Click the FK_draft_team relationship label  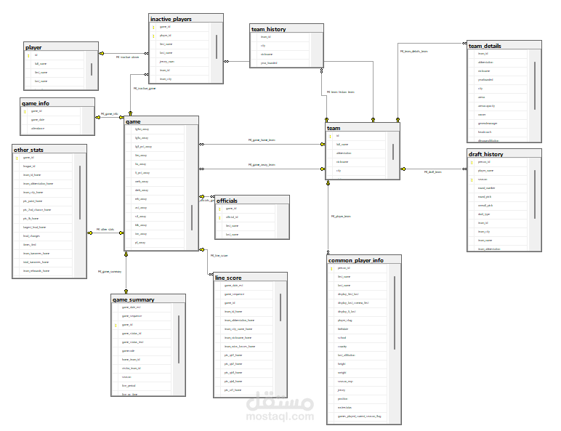[x=433, y=172]
